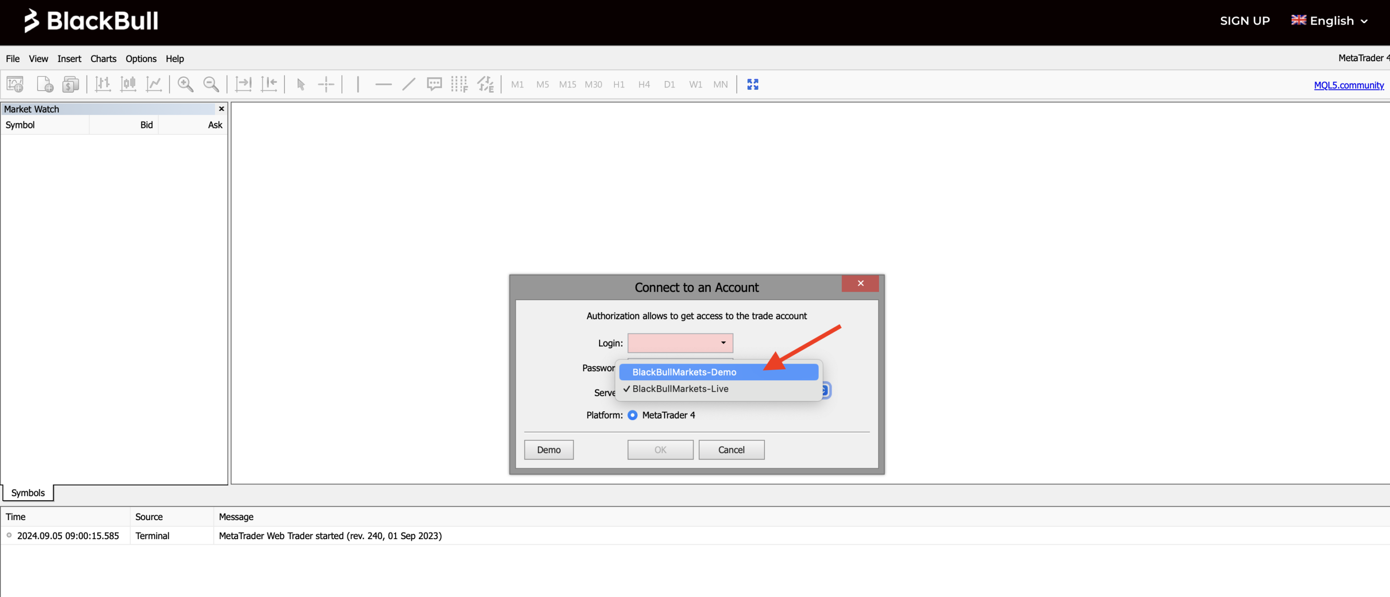1390x597 pixels.
Task: Open the MQL5.community link
Action: coord(1348,85)
